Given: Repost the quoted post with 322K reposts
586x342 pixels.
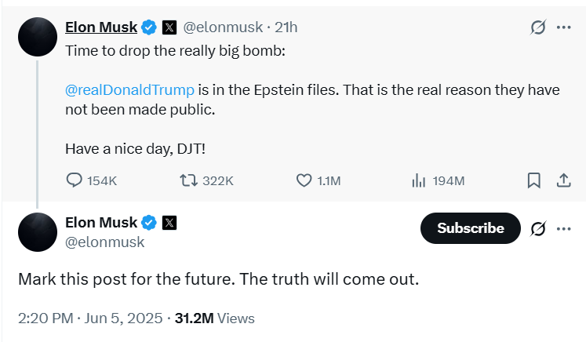Looking at the screenshot, I should coord(189,180).
